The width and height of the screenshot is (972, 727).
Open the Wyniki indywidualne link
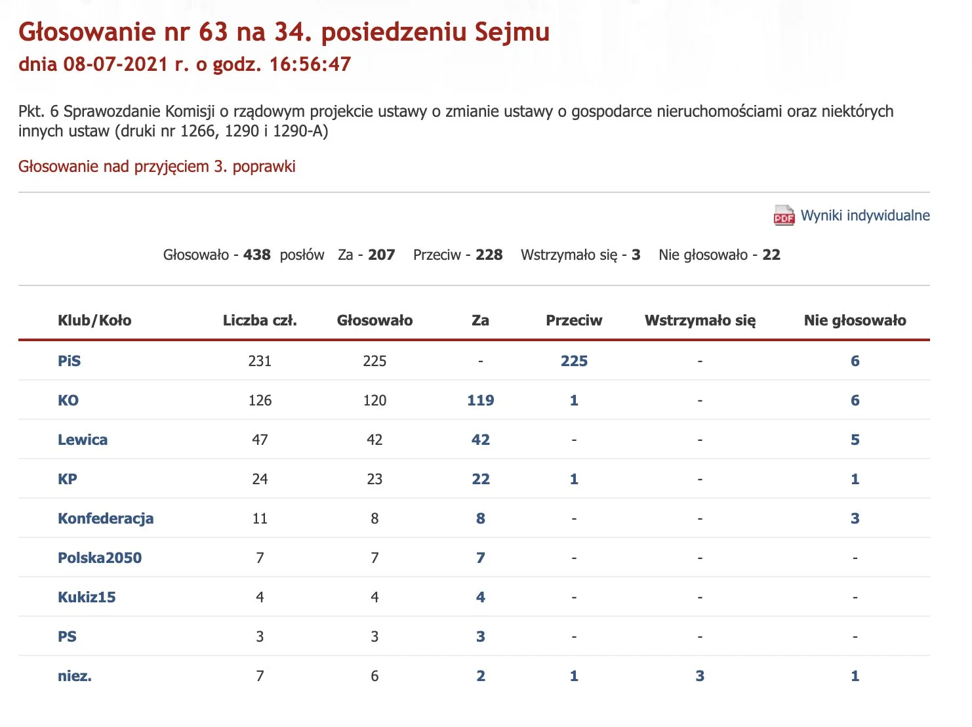(864, 216)
